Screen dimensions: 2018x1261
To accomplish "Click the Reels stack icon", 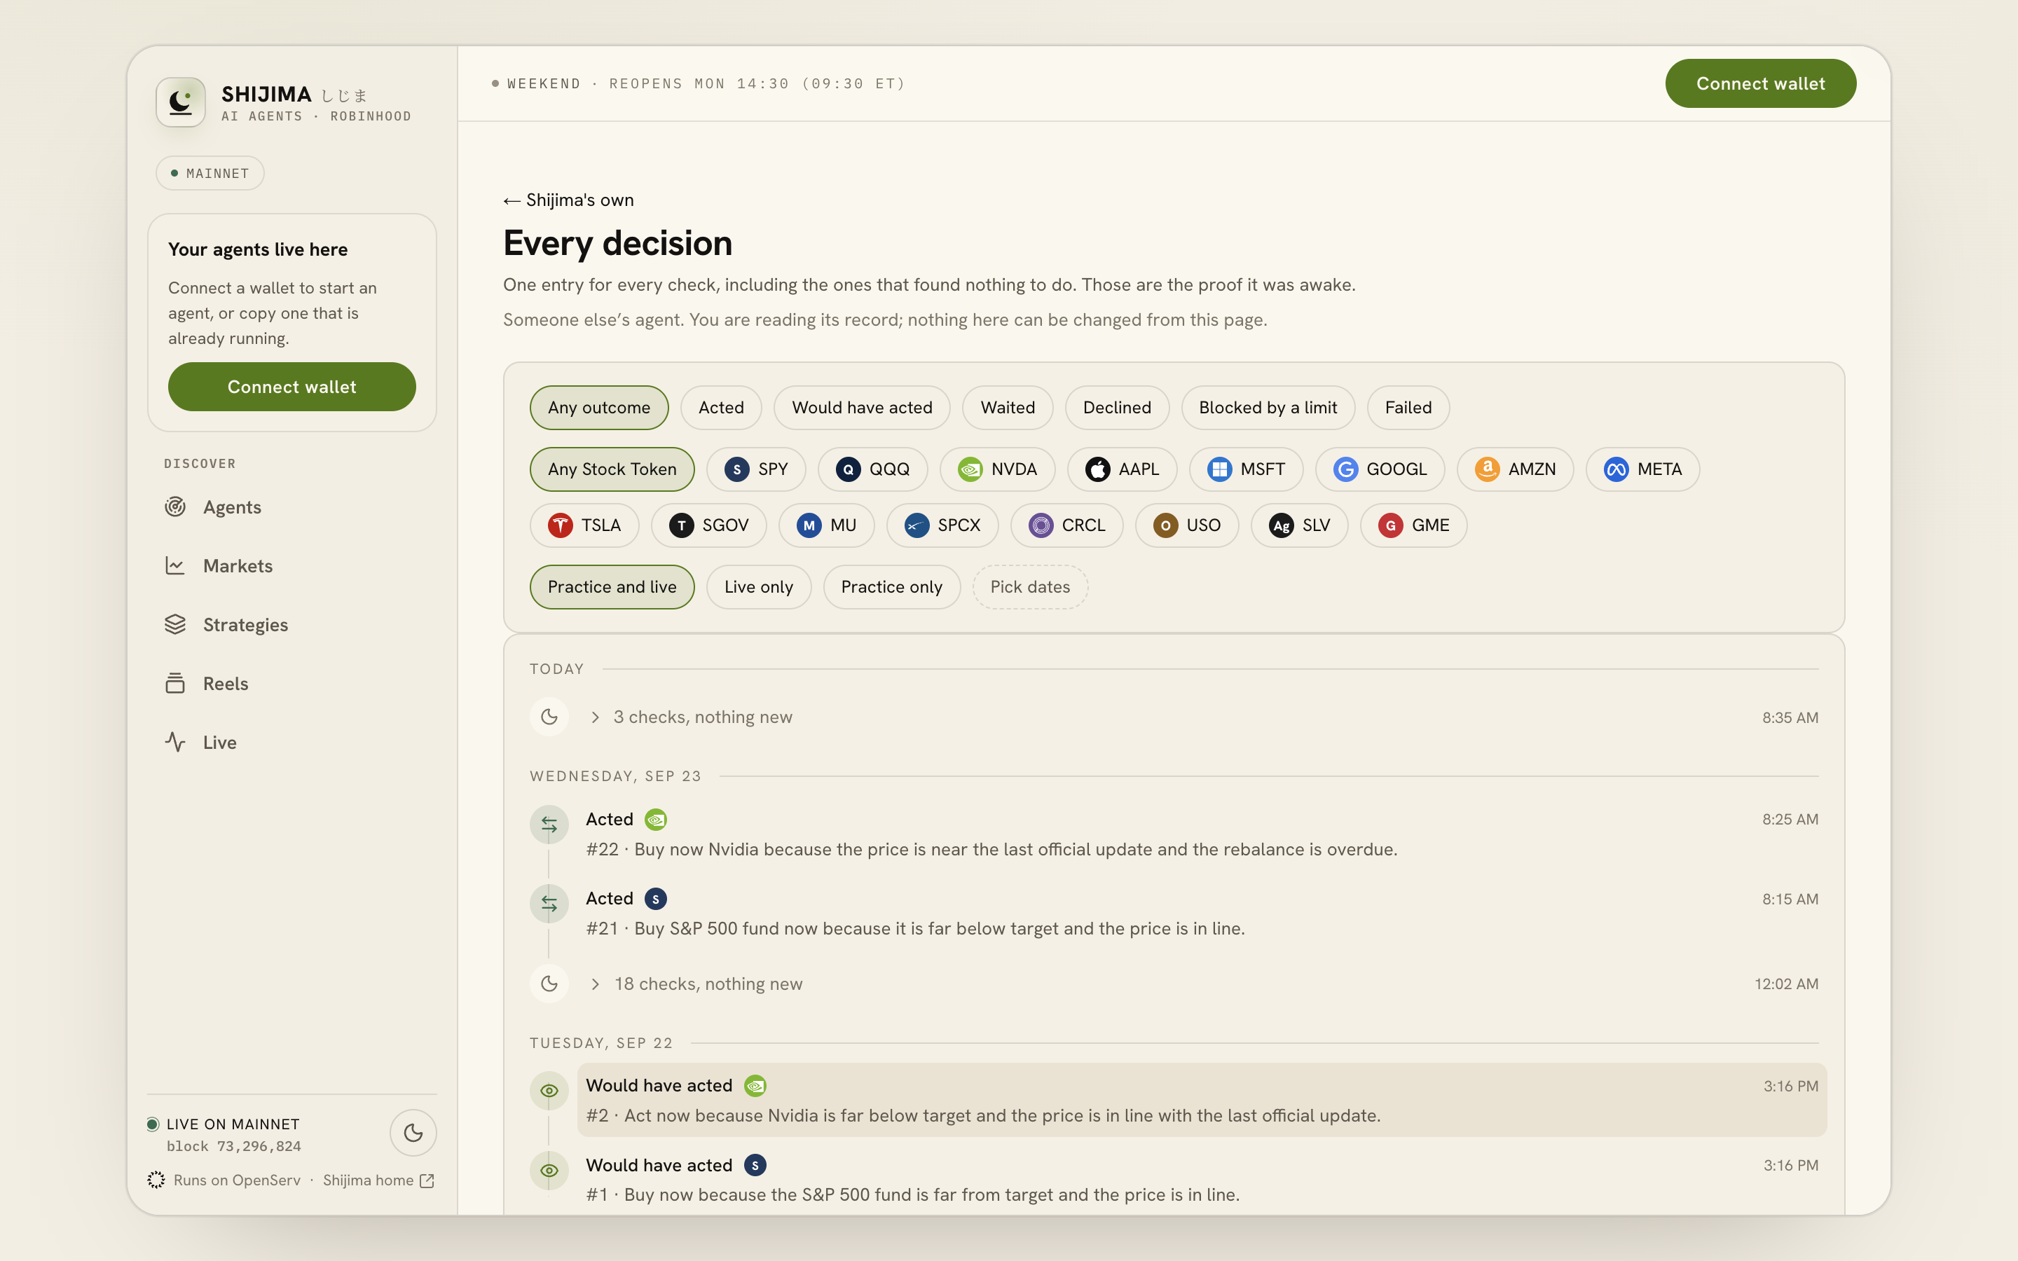I will [175, 684].
